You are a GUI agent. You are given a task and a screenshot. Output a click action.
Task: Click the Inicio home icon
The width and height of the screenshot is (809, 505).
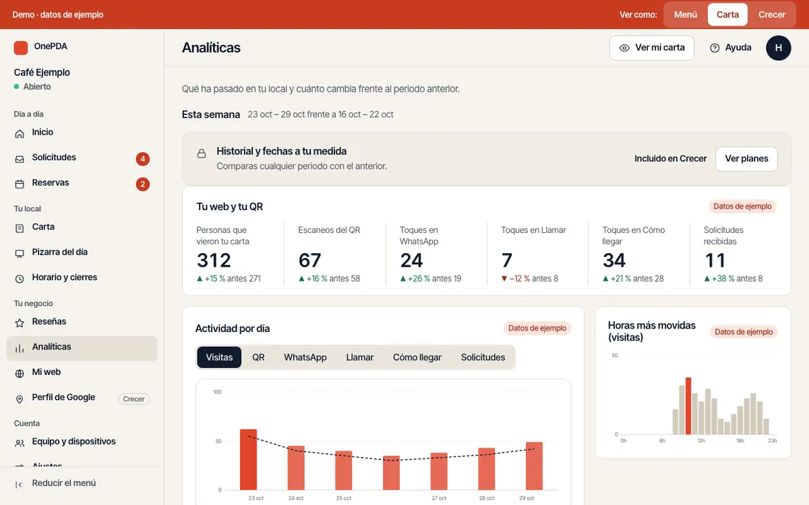click(x=20, y=133)
